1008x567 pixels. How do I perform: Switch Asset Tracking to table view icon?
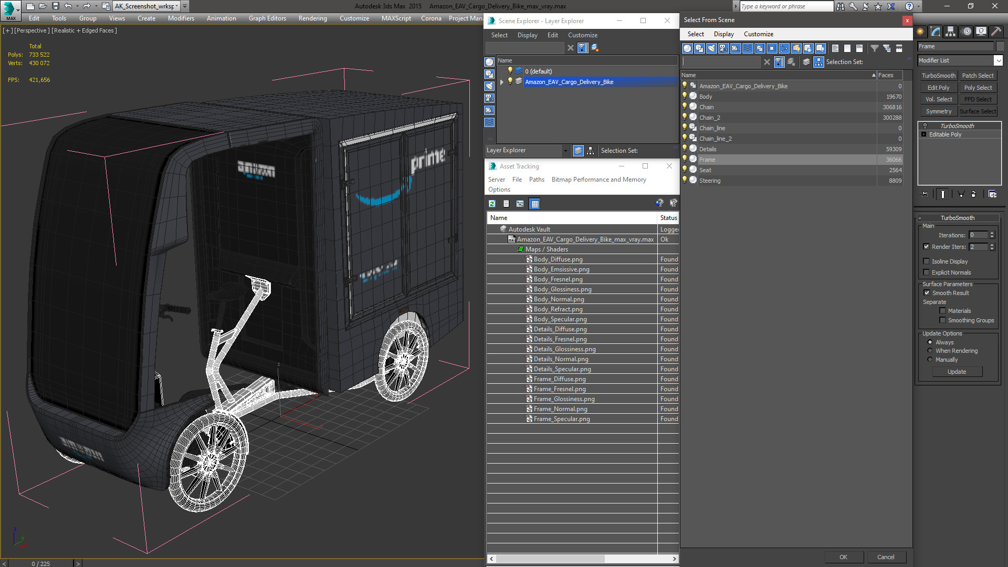click(x=535, y=204)
